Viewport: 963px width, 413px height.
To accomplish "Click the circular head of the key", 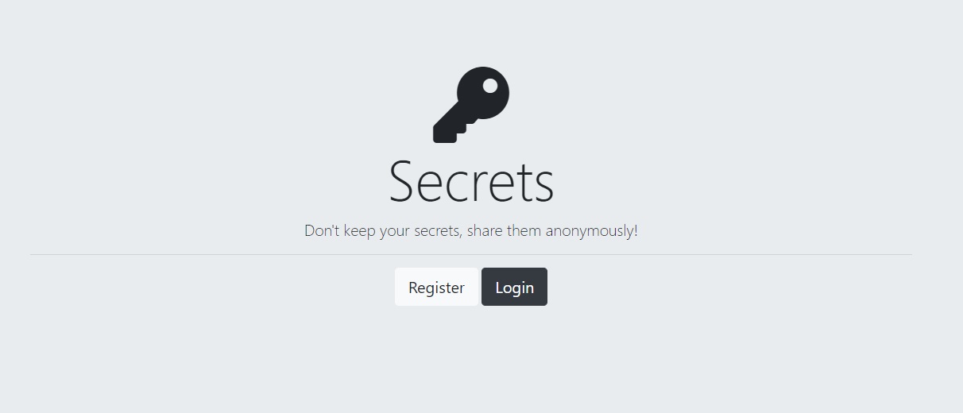I will (484, 93).
